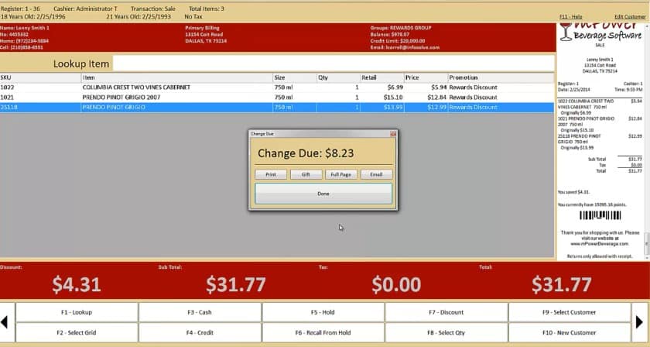Click Print in Change Due dialog

click(271, 174)
